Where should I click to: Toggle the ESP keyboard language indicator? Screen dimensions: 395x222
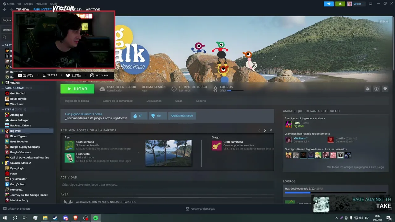tap(367, 218)
